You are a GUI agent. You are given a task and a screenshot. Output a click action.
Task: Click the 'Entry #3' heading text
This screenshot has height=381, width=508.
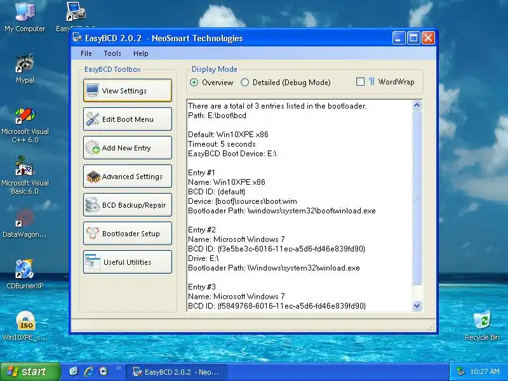[x=202, y=287]
